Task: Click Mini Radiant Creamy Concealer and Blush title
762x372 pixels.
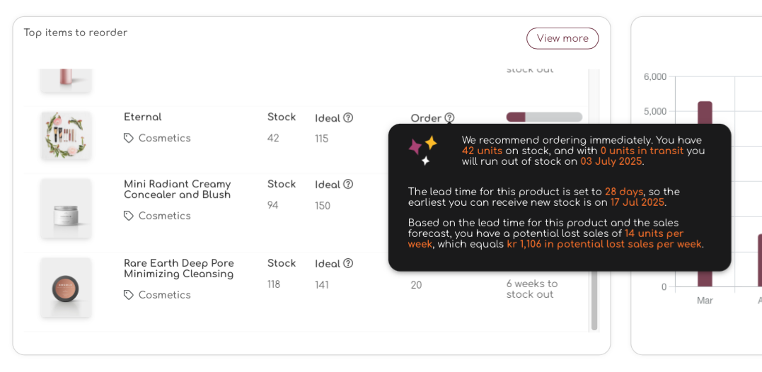Action: coord(178,190)
